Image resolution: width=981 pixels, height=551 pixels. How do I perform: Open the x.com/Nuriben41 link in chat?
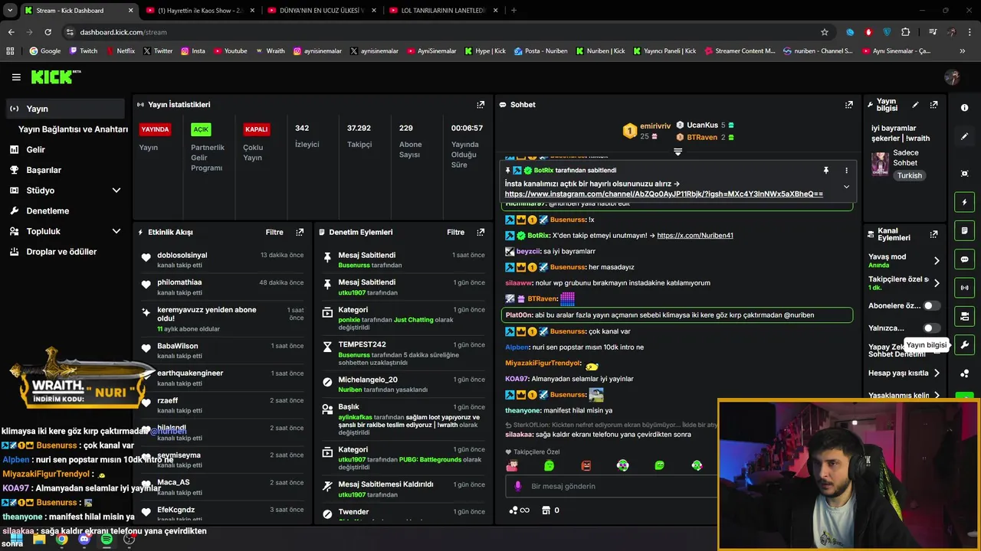pos(695,236)
